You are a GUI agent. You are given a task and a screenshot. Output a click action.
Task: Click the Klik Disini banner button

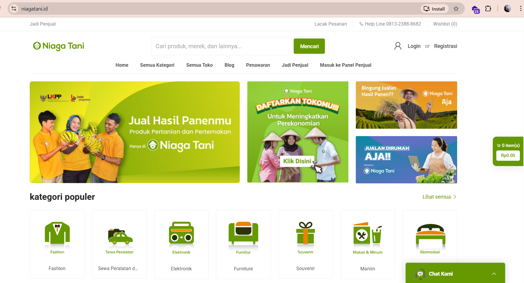click(297, 161)
